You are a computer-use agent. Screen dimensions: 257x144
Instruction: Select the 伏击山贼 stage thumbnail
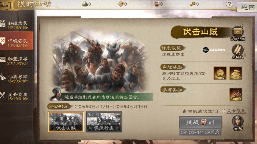coord(66,122)
